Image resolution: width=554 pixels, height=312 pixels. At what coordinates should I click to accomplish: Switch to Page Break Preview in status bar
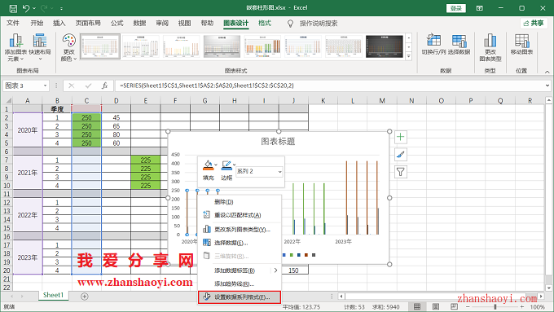click(454, 306)
